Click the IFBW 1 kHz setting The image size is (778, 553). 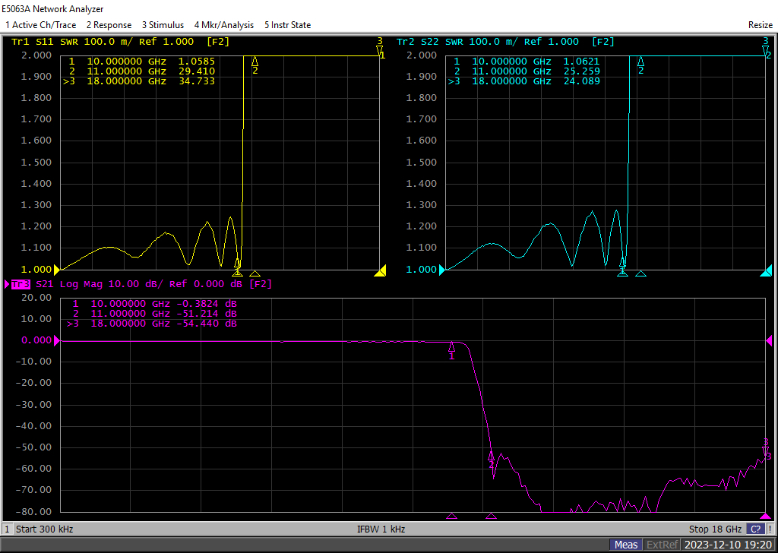tap(381, 529)
